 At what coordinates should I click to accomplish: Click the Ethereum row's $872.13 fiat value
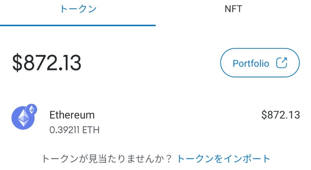click(281, 115)
